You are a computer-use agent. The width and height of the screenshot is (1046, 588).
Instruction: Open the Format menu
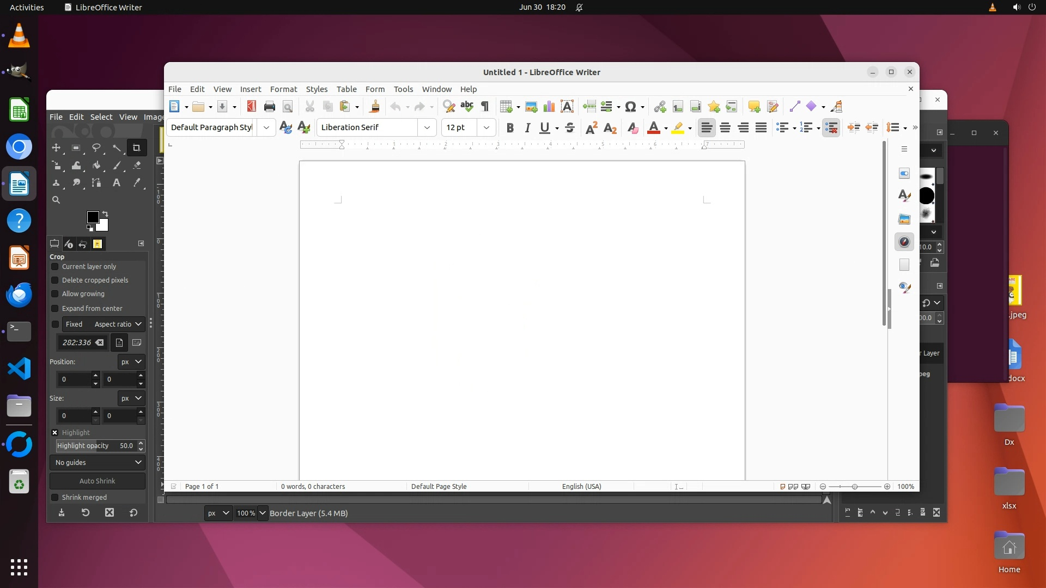pos(283,89)
